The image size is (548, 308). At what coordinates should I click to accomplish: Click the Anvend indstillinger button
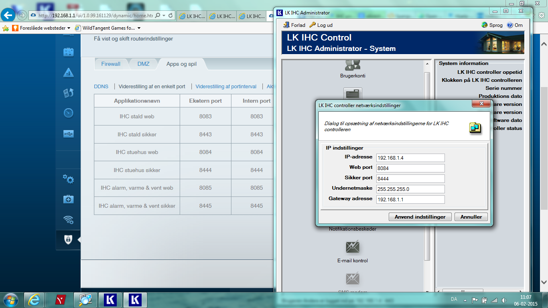420,217
